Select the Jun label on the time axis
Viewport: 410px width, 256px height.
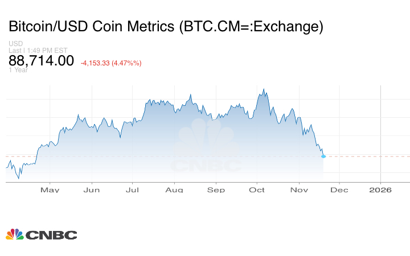pos(92,190)
